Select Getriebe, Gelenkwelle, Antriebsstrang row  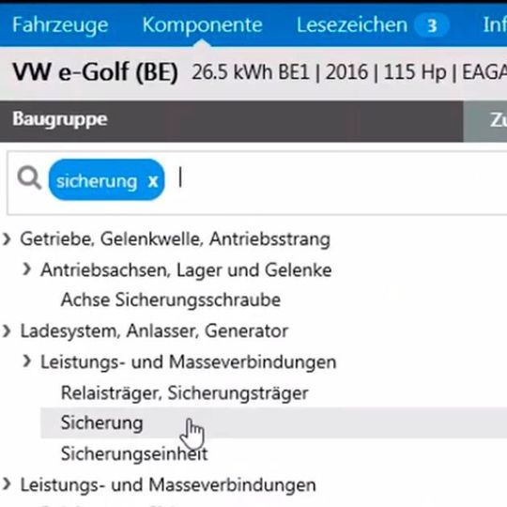point(175,239)
